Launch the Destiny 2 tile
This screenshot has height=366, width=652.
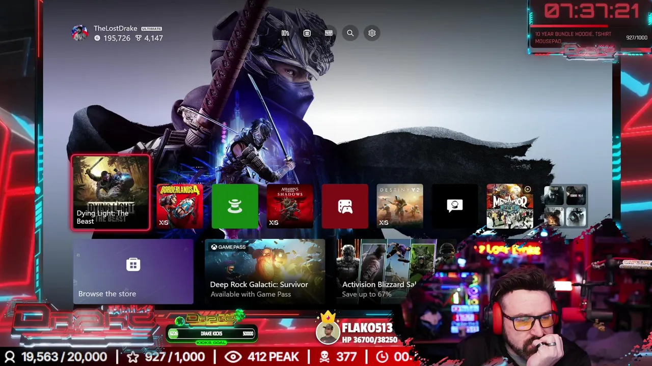(x=400, y=206)
